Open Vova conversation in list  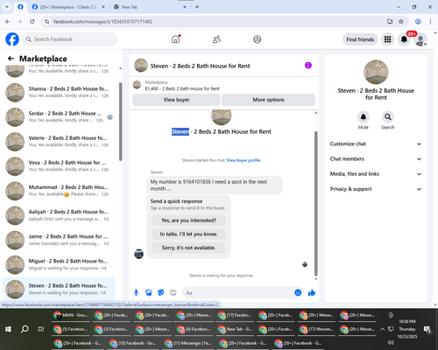click(x=59, y=166)
